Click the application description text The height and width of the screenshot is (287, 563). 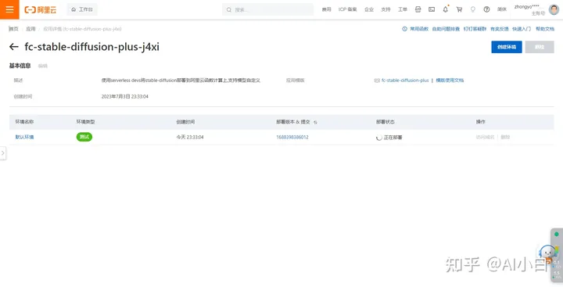181,81
